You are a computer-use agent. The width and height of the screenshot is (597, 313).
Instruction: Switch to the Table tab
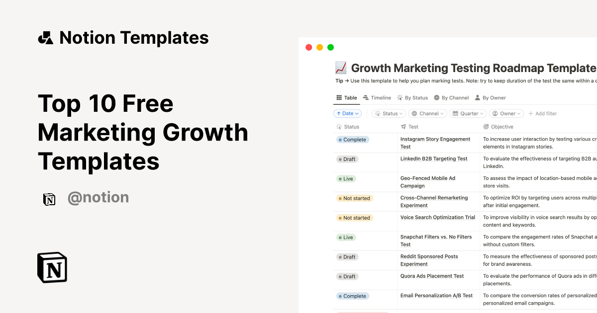[x=347, y=97]
